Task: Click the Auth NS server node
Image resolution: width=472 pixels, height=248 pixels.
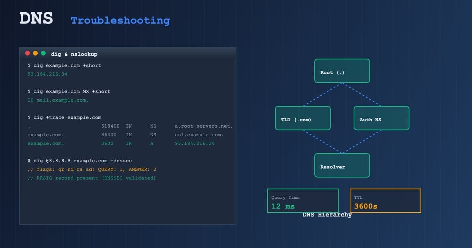Action: pyautogui.click(x=381, y=118)
